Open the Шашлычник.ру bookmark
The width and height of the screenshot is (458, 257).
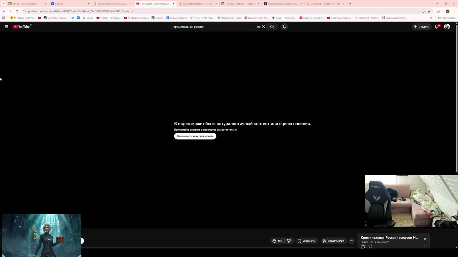[257, 18]
